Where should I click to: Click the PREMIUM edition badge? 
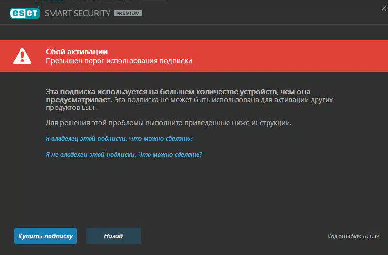[x=128, y=13]
